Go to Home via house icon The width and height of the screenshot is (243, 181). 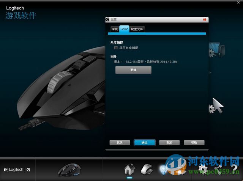point(129,169)
